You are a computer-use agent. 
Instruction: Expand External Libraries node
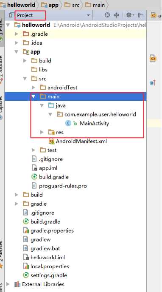point(8,284)
